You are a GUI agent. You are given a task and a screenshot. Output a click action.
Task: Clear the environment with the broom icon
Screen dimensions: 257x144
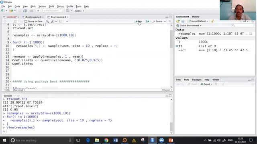click(212, 21)
